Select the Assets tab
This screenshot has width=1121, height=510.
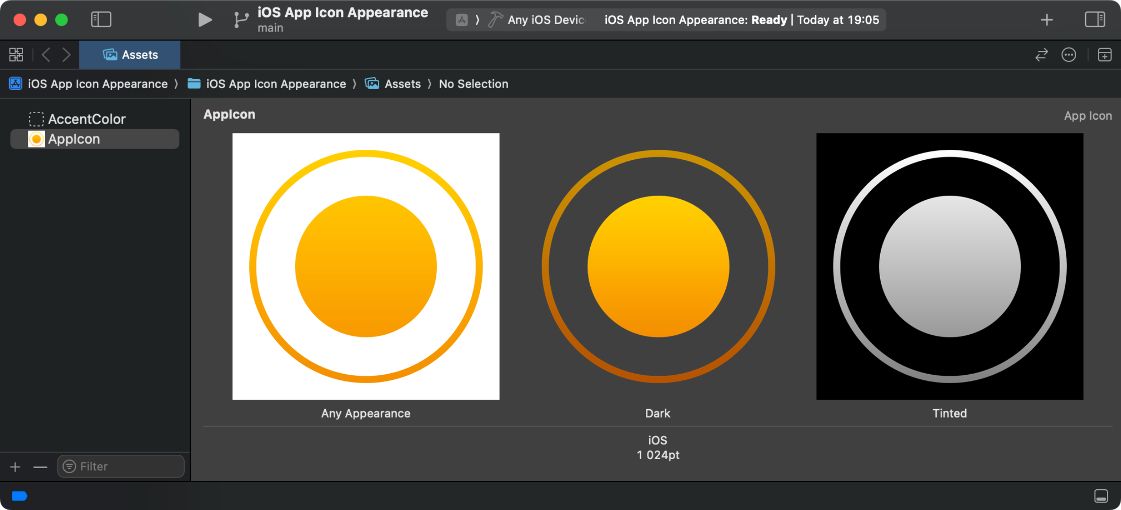130,55
